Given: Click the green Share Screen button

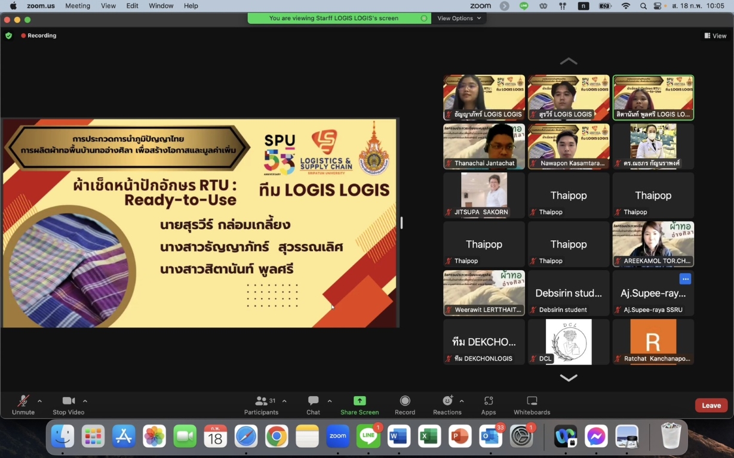Looking at the screenshot, I should click(360, 405).
